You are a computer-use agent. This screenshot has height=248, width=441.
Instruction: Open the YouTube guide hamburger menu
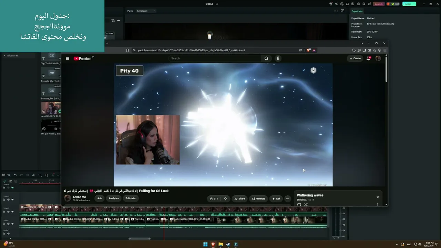pos(68,59)
